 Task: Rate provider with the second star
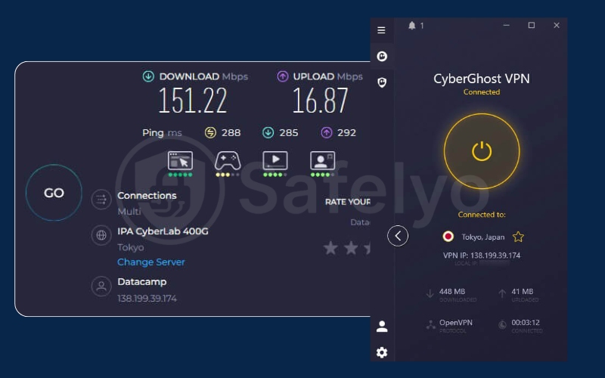[351, 248]
